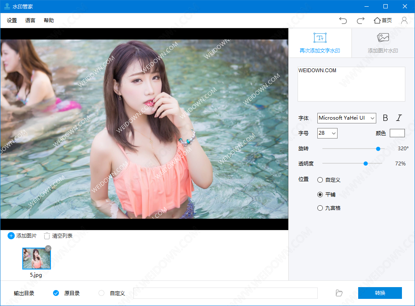Click 清空列表 button label
Screen dimensions: 415x306
62,236
